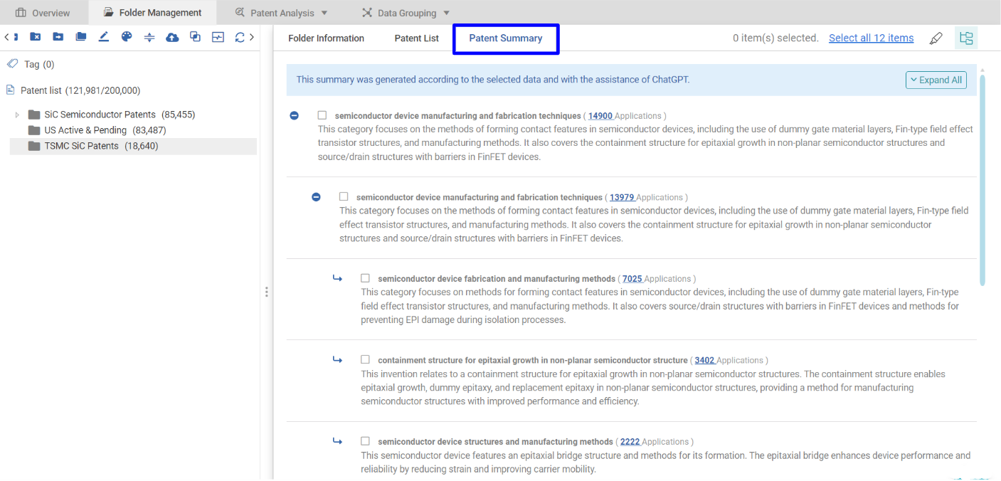Image resolution: width=1001 pixels, height=481 pixels.
Task: Check the 14900 Applications category checkbox
Action: coord(322,115)
